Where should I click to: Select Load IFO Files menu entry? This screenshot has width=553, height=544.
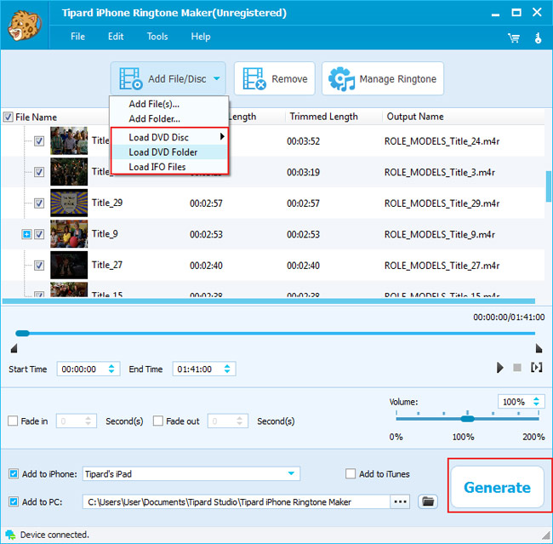click(x=169, y=167)
